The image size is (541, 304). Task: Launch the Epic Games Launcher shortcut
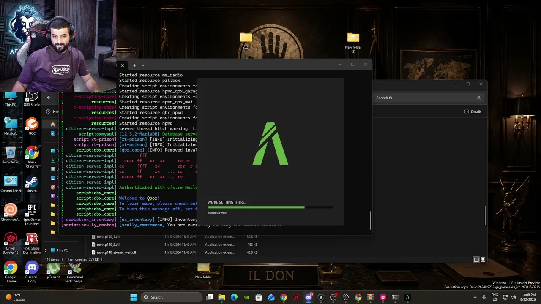tap(32, 214)
